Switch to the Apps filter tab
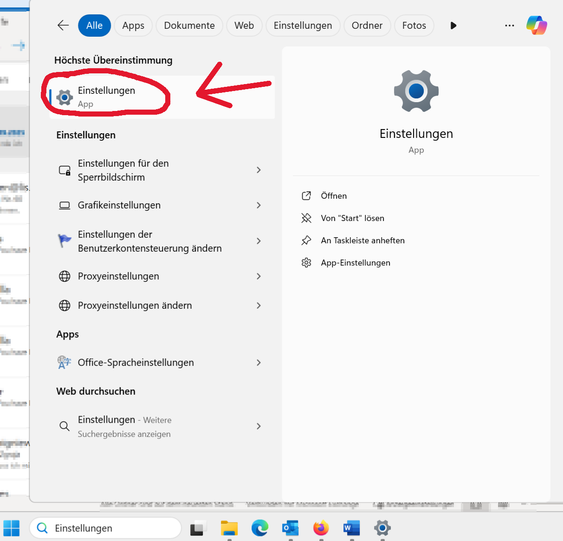The height and width of the screenshot is (541, 563). tap(133, 26)
